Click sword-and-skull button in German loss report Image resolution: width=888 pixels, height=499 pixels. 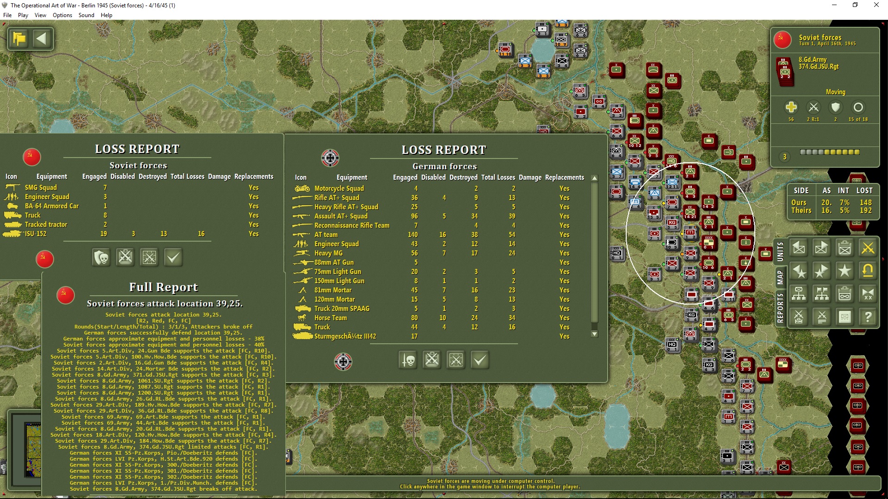pos(408,360)
